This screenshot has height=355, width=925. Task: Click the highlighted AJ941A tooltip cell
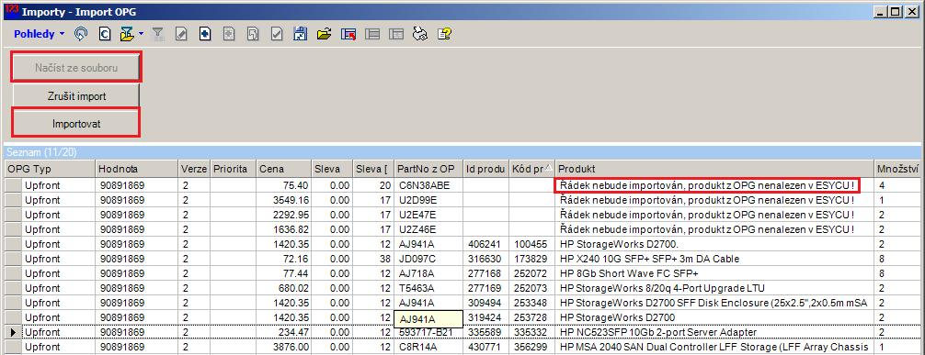click(428, 319)
